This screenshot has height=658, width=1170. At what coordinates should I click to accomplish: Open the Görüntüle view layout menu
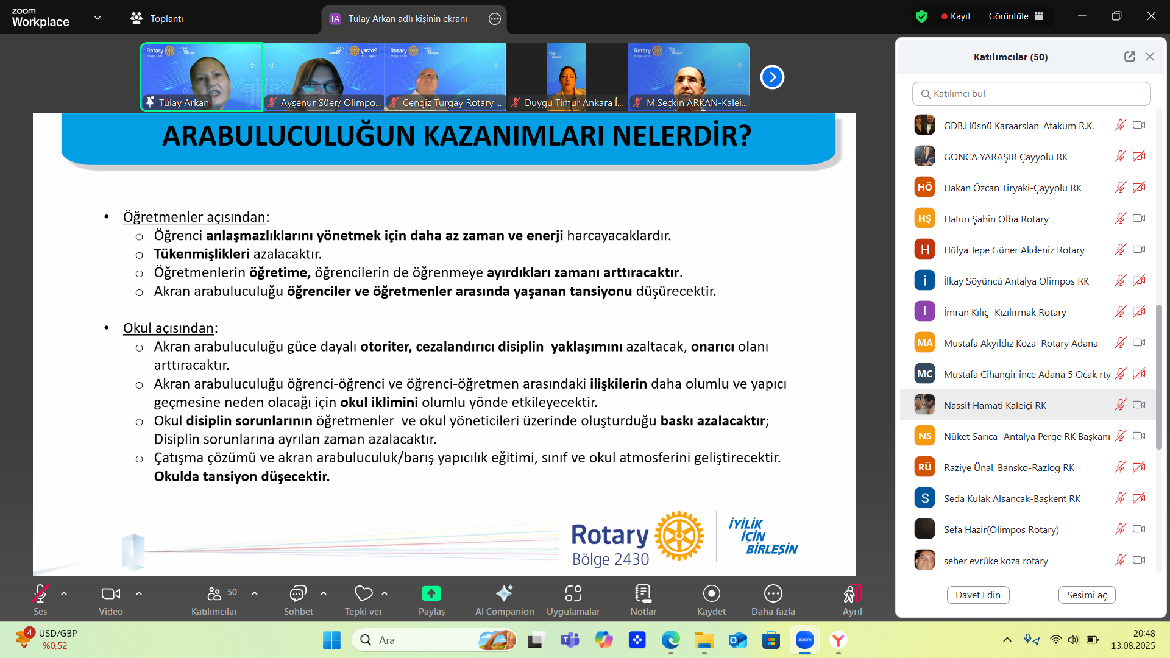pos(1016,16)
